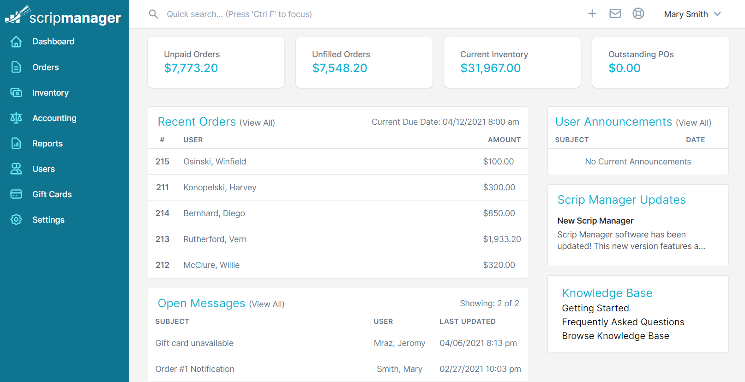The width and height of the screenshot is (745, 382).
Task: Click the Gift Cards icon in sidebar
Action: 16,194
